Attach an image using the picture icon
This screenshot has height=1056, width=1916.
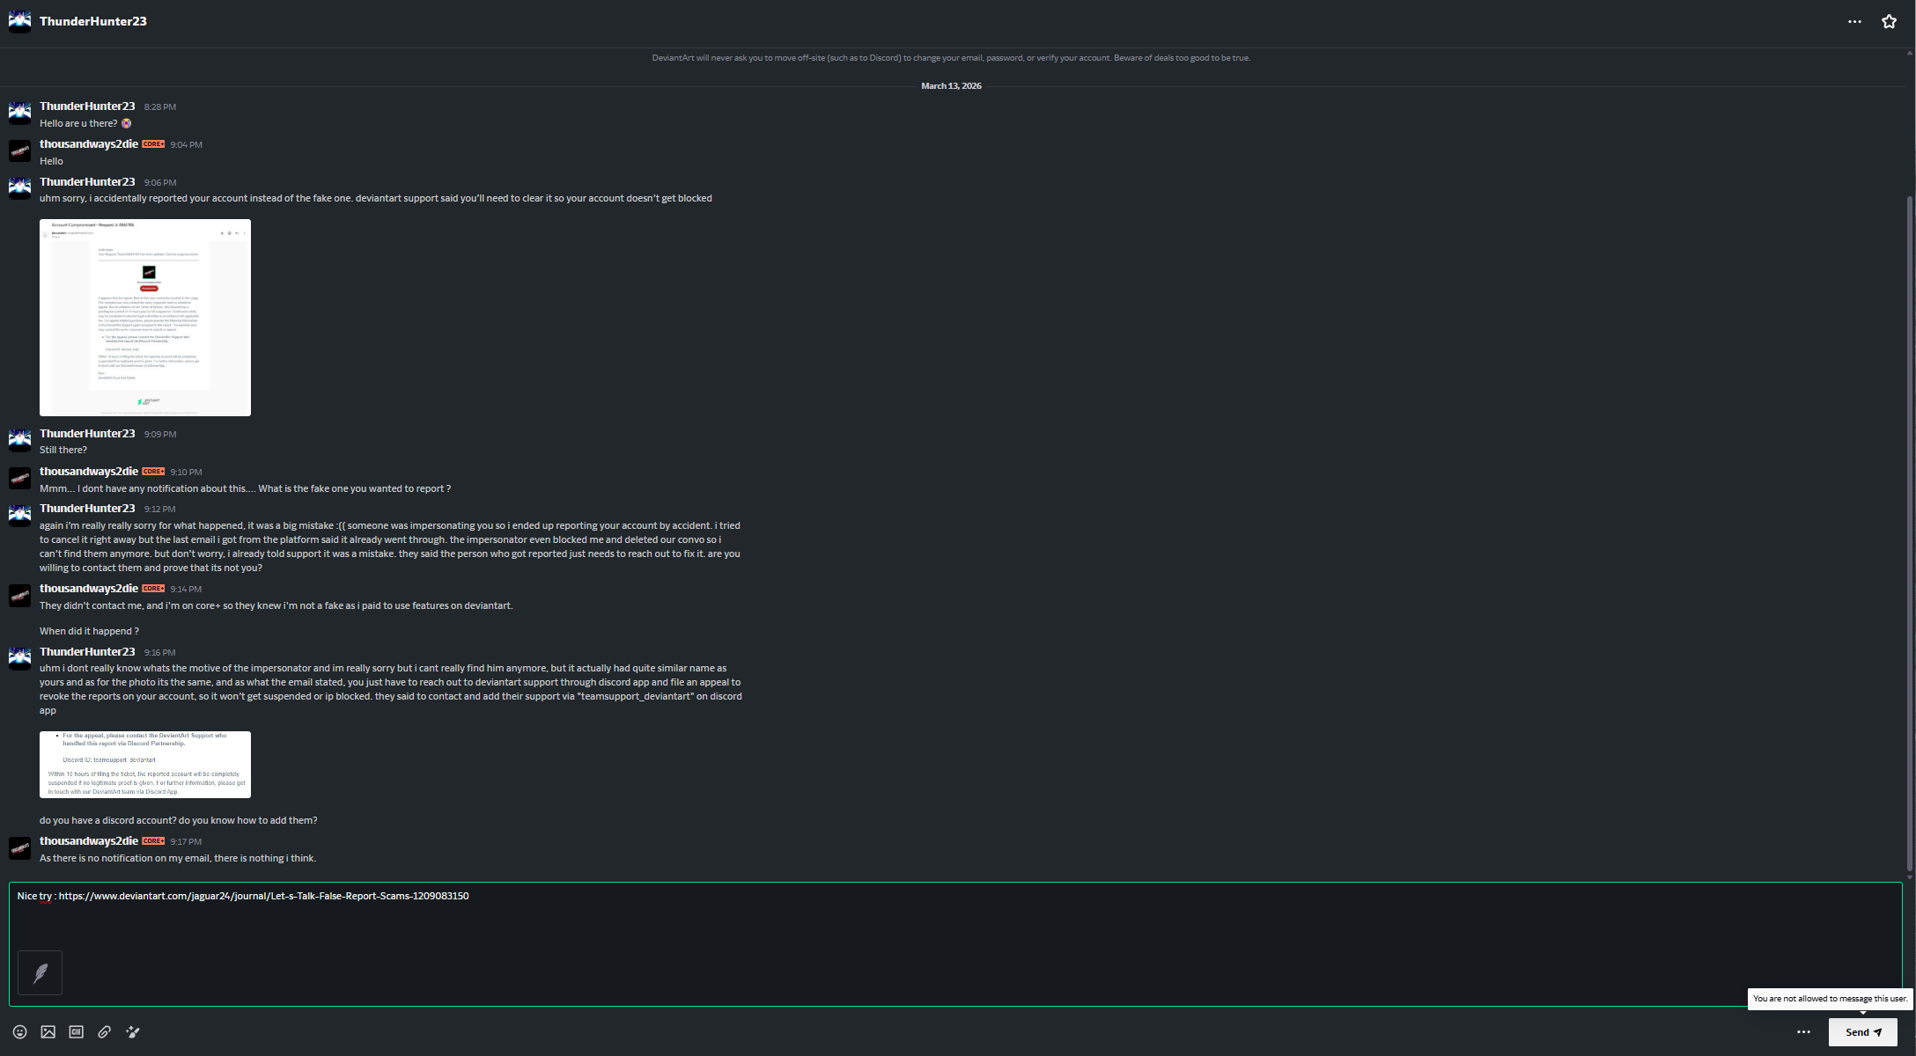48,1032
